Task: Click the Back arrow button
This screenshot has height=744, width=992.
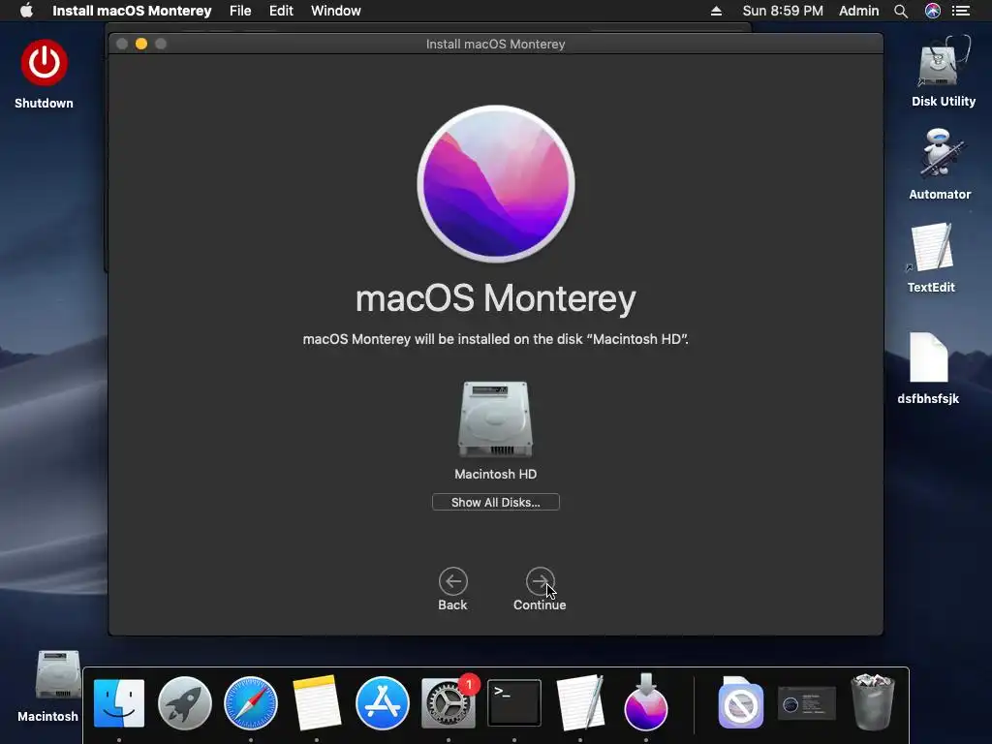Action: click(x=453, y=581)
